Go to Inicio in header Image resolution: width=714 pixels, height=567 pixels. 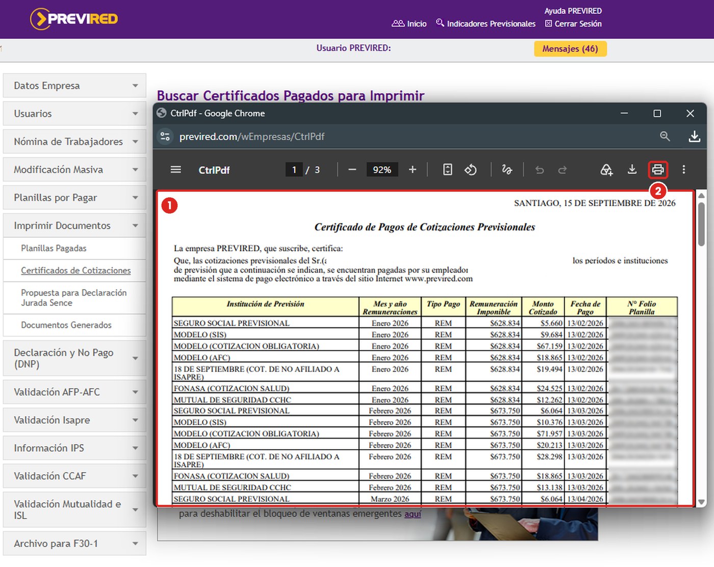click(409, 23)
